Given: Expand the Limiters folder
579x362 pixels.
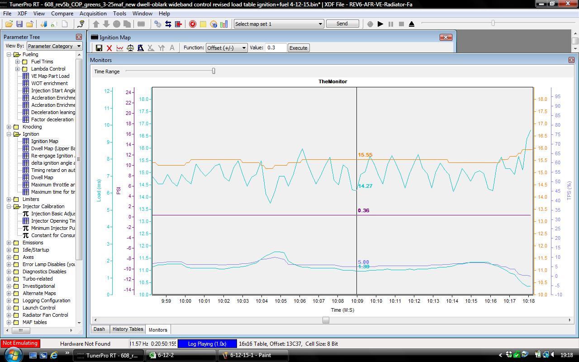Looking at the screenshot, I should tap(9, 199).
